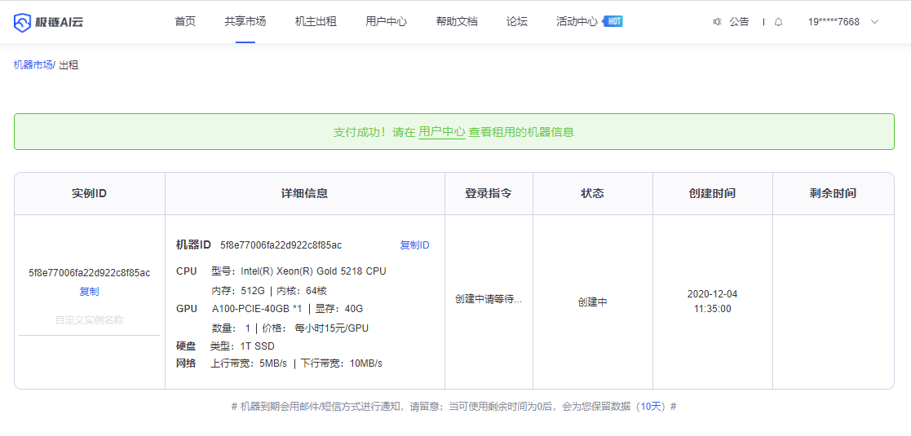Click the 10天 link in the footer note
Viewport: 911px width, 436px height.
click(652, 407)
